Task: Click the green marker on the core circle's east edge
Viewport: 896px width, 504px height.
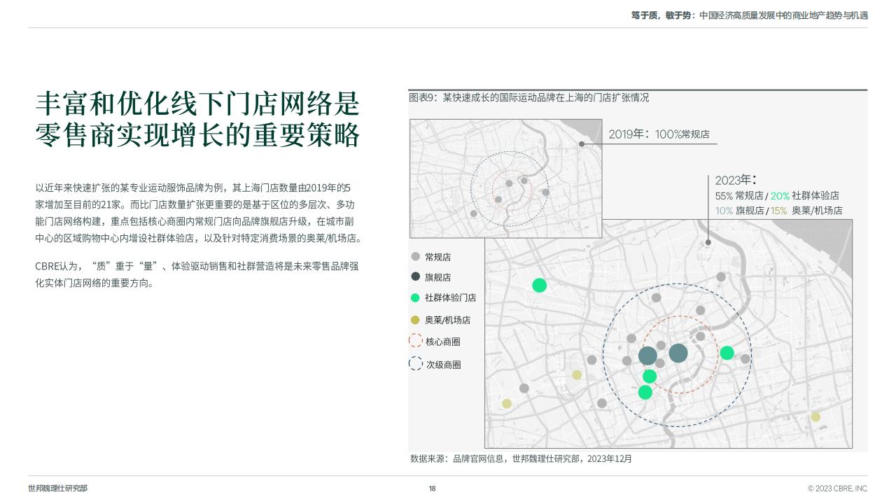Action: click(727, 353)
